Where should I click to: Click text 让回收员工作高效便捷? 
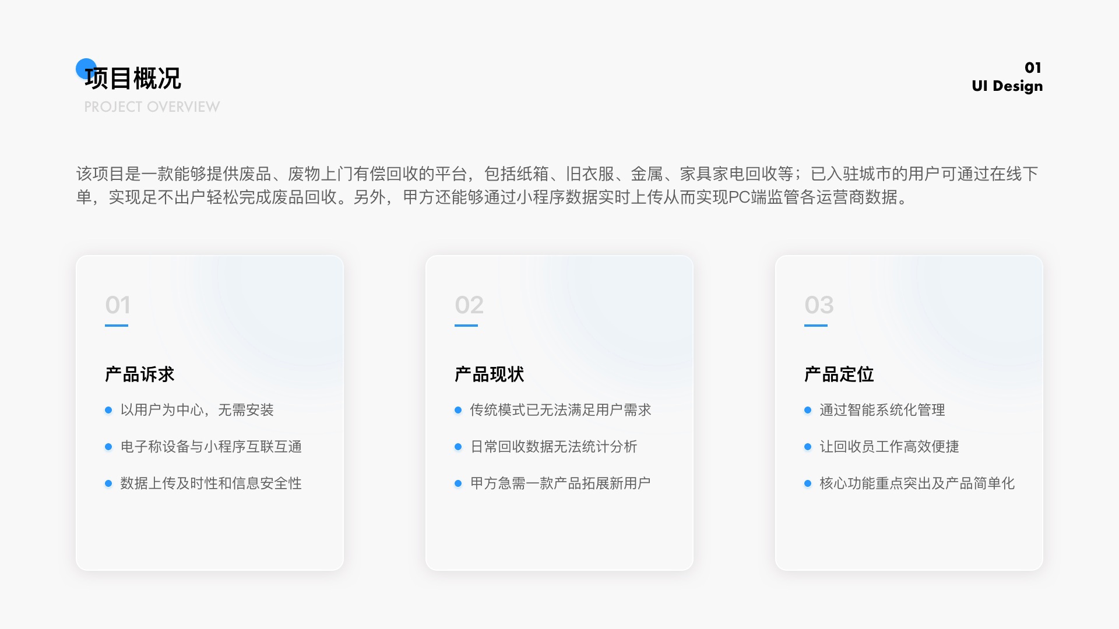(889, 447)
